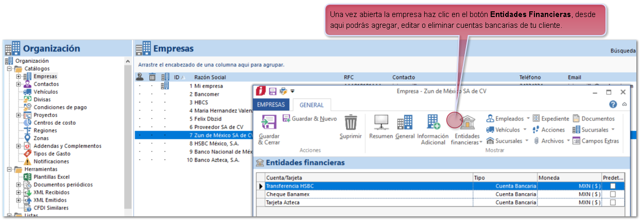The width and height of the screenshot is (641, 221).
Task: Select the Cheque Banamex account row
Action: (x=441, y=194)
